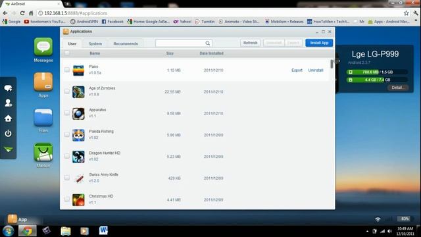Open the Google bookmark

tap(11, 22)
